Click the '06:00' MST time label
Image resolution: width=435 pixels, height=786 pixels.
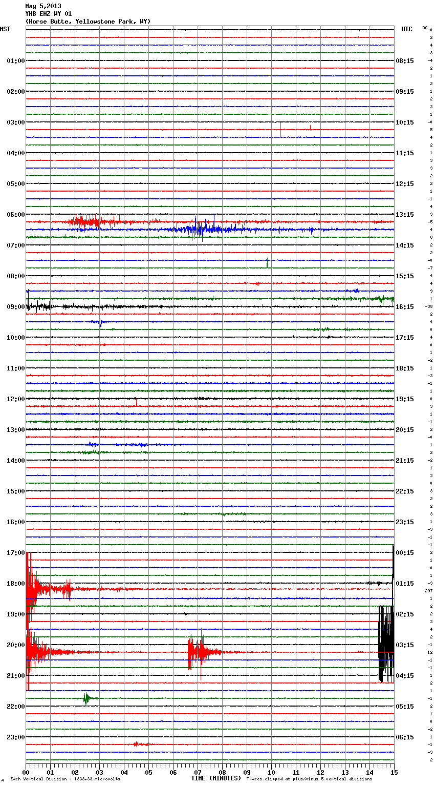(x=16, y=215)
